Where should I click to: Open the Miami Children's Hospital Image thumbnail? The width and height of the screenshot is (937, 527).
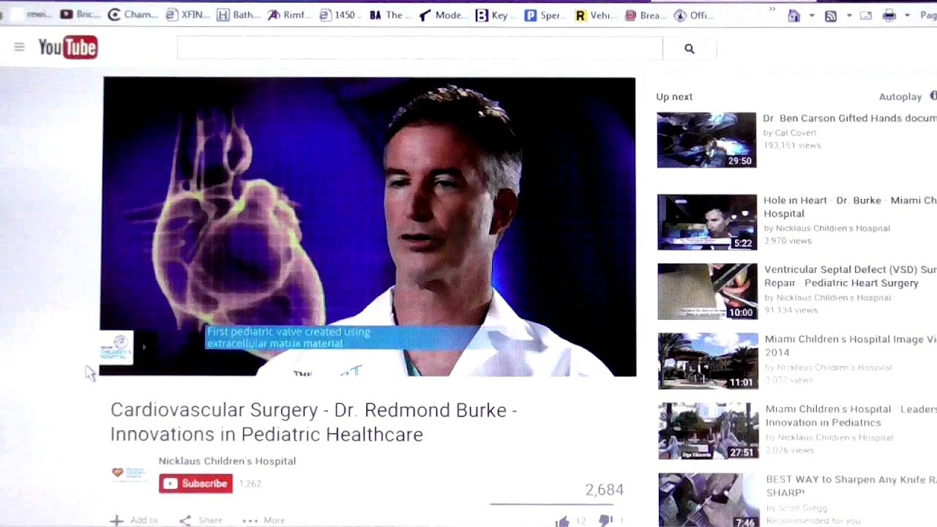(708, 361)
